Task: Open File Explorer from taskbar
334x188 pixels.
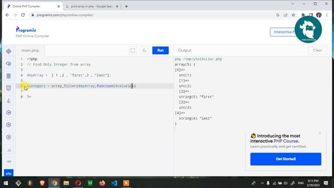Action: (66, 183)
